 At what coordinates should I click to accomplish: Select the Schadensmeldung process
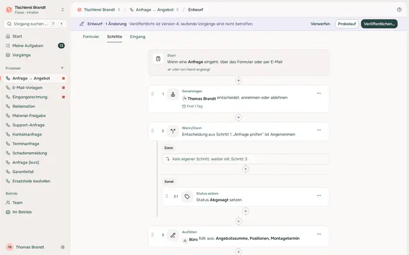tap(35, 153)
